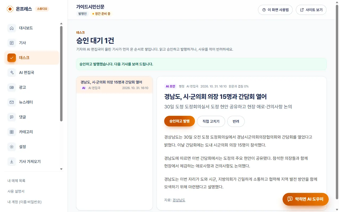The width and height of the screenshot is (339, 212).
Task: Select the 데스크 menu item
Action: pyautogui.click(x=32, y=58)
